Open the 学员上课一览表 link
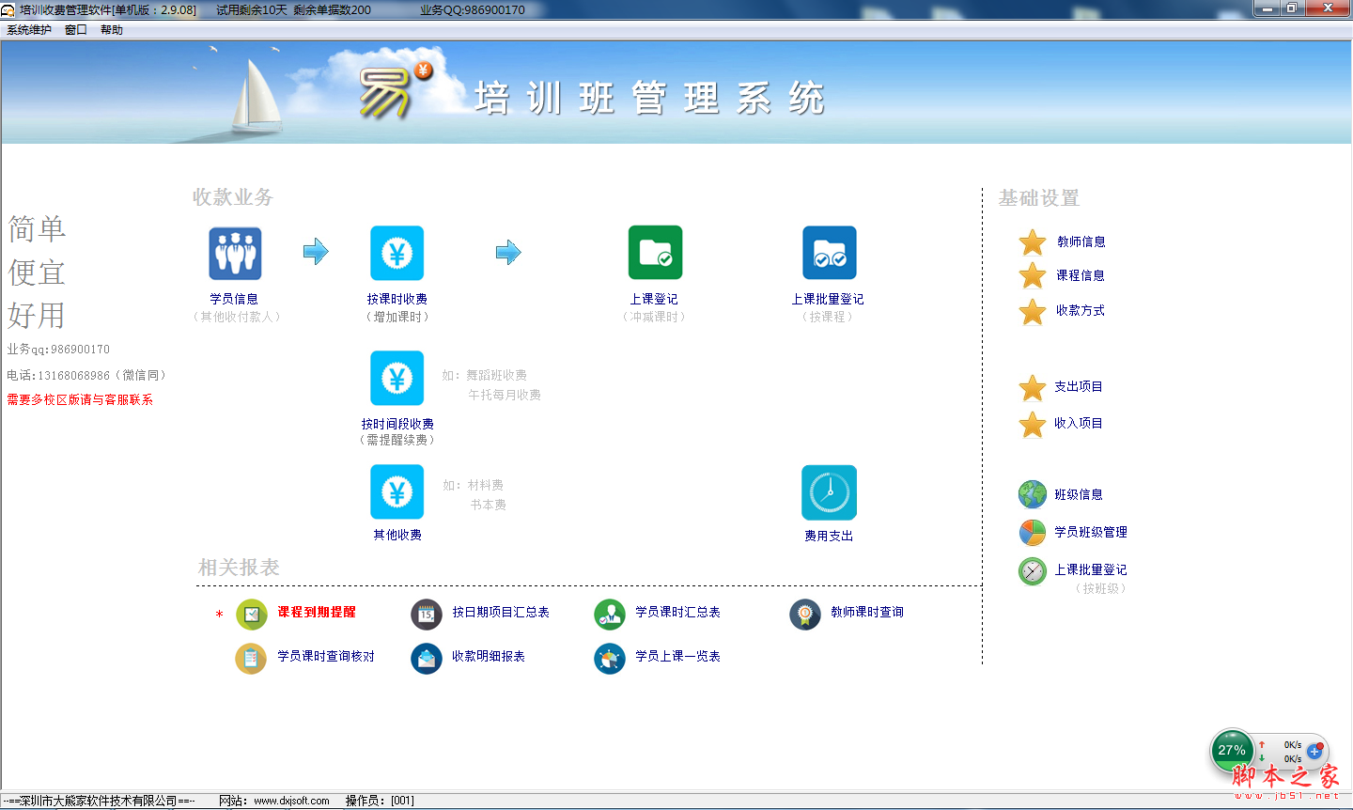 pyautogui.click(x=677, y=656)
